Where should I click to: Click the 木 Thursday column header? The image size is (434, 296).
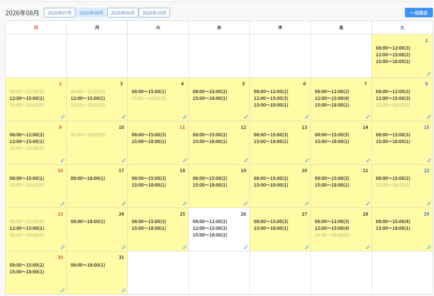click(x=280, y=28)
